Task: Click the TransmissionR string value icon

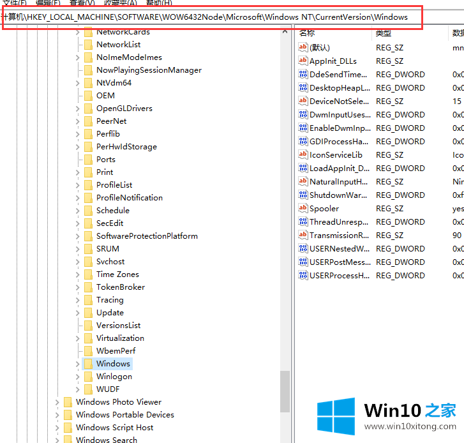Action: coord(303,235)
